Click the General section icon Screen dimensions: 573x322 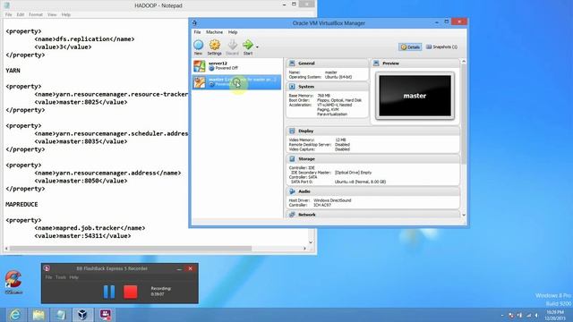(x=292, y=64)
